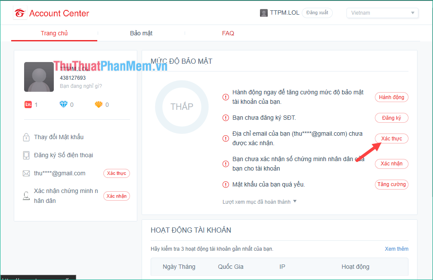Open Xem thêm in Hoạt động Tài khoản
This screenshot has height=280, width=433.
coord(396,249)
